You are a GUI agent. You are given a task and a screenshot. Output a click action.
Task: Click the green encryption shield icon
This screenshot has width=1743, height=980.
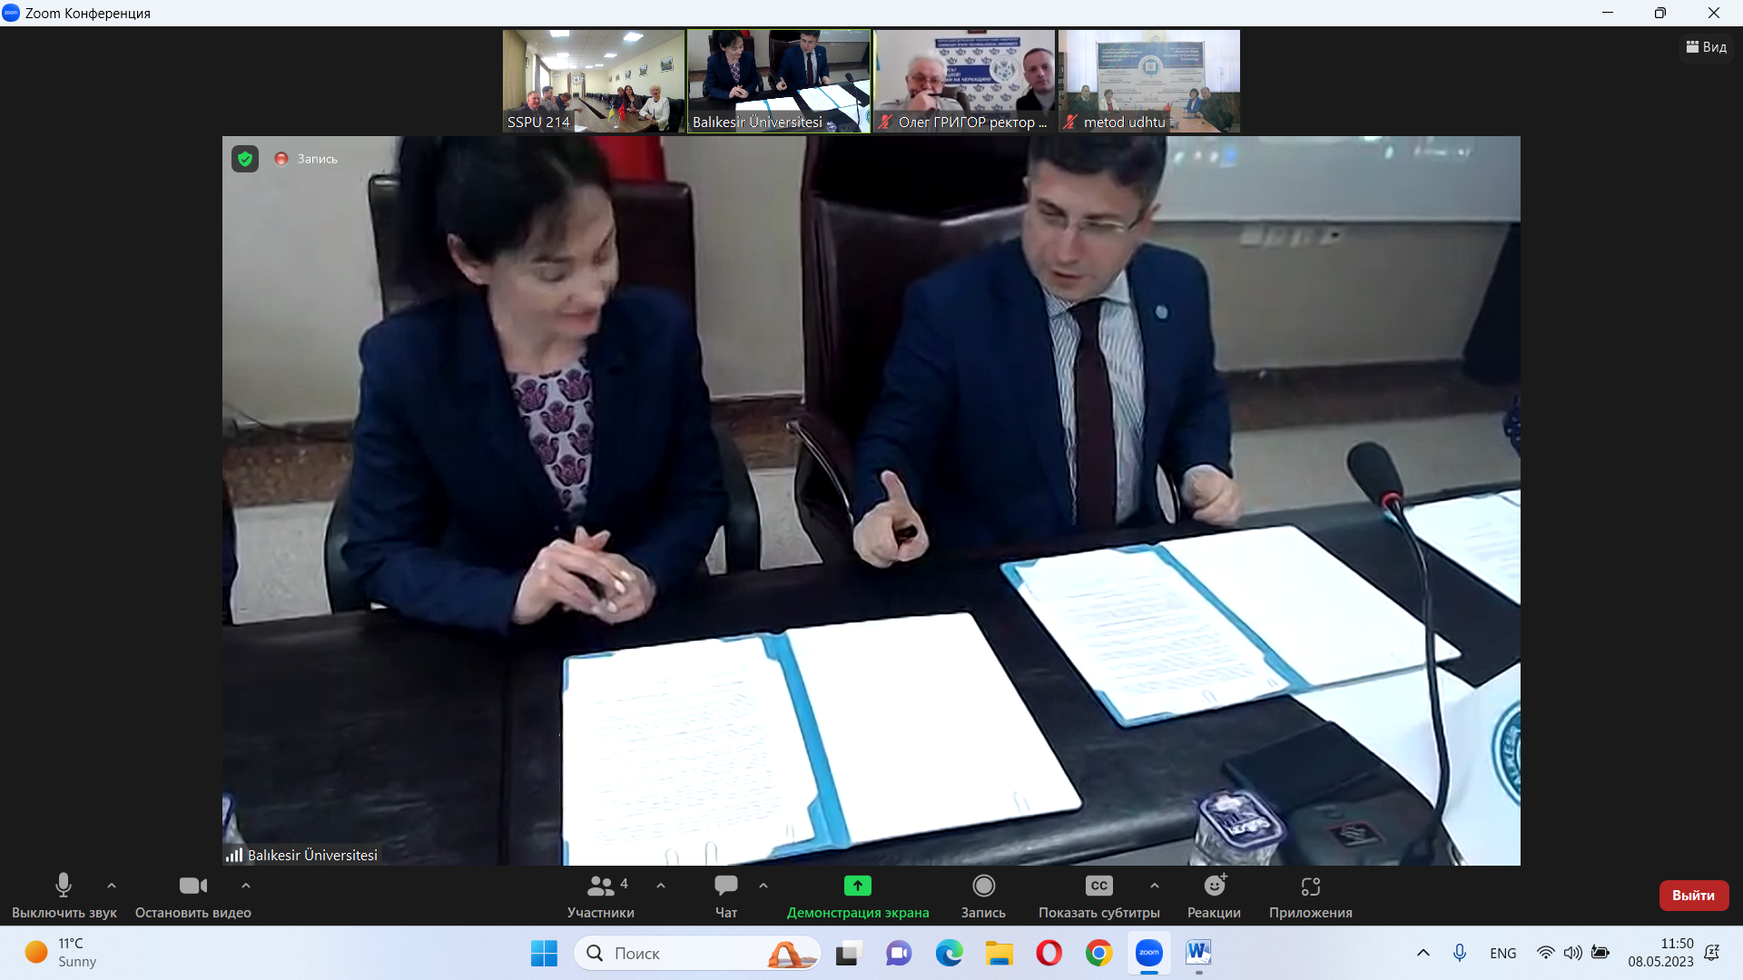point(245,159)
